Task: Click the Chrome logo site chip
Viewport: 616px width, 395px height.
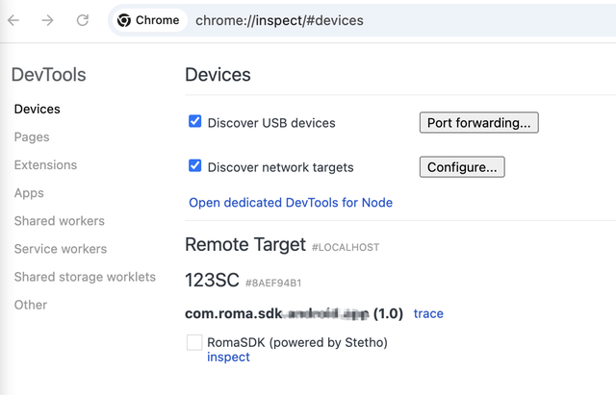Action: click(148, 20)
